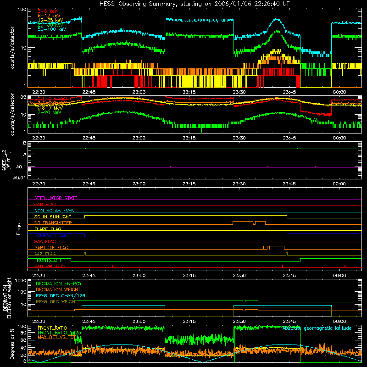Click the 1000 tick label on decimation axis
Screen dimensions: 367x367
pos(21,280)
